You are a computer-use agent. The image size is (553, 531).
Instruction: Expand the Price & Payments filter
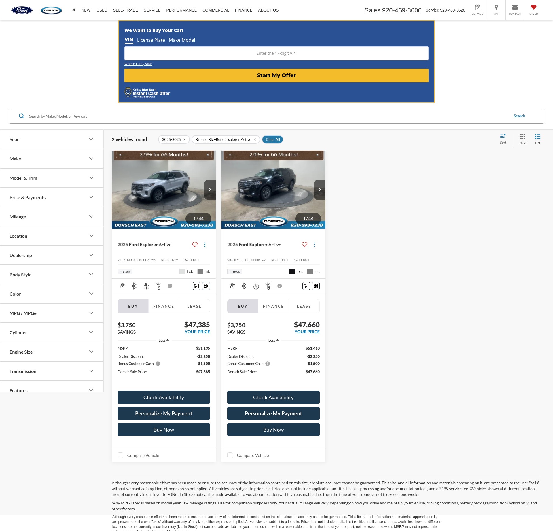pos(52,197)
